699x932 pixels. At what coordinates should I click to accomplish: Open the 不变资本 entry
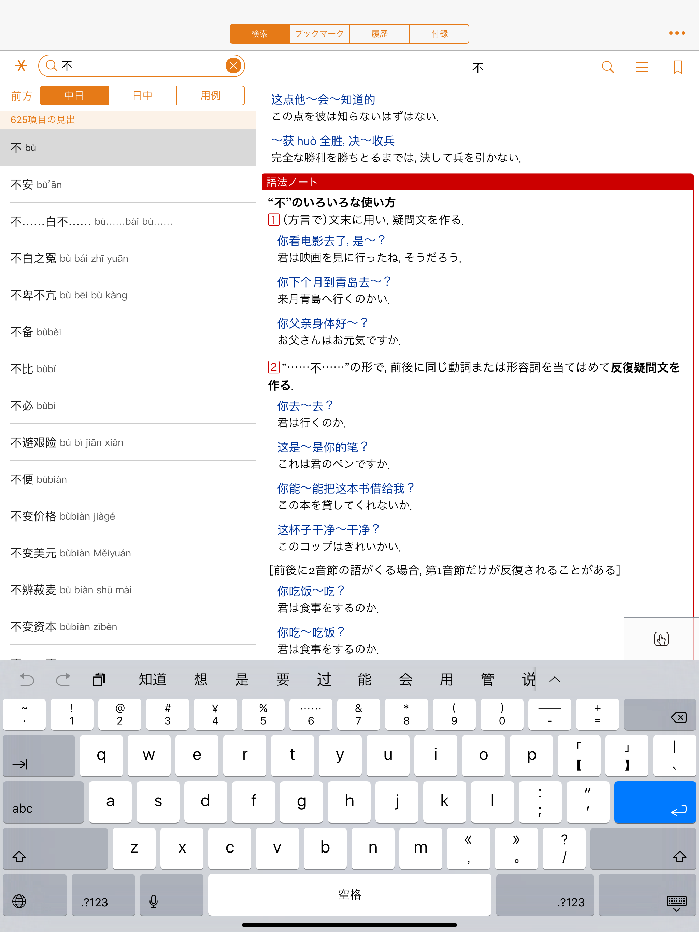128,627
